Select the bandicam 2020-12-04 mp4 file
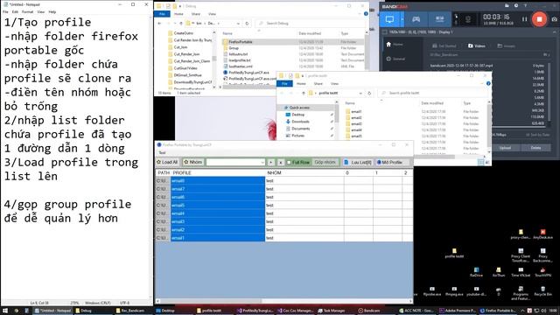 (461, 66)
